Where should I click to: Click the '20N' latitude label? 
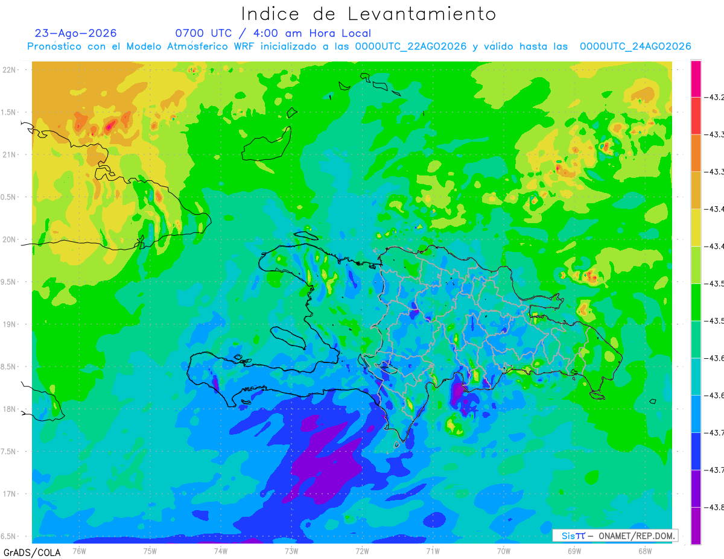click(9, 239)
